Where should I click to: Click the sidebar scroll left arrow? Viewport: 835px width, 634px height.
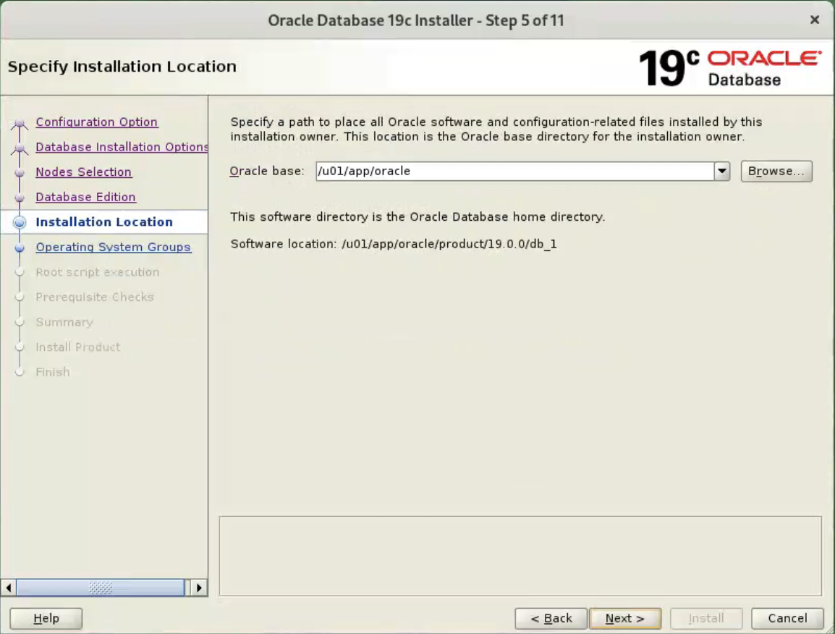(x=8, y=588)
